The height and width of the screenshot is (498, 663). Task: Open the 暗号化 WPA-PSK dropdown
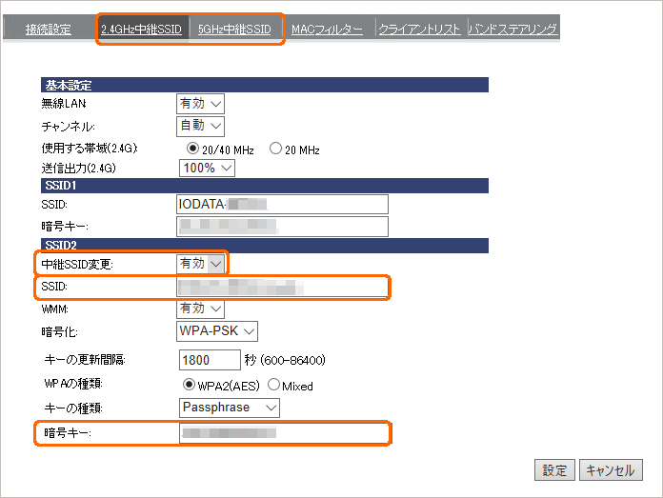point(218,330)
